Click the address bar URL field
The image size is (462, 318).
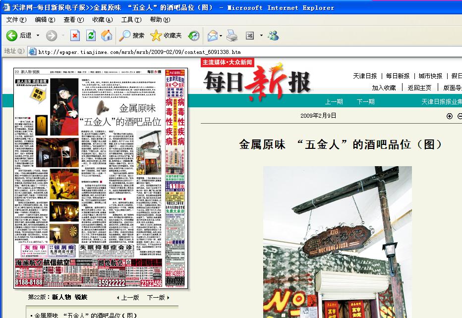point(244,52)
